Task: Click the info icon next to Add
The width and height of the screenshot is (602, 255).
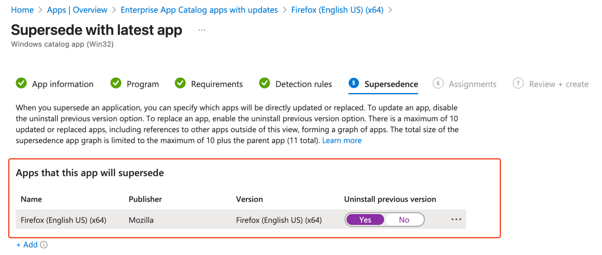Action: click(44, 245)
